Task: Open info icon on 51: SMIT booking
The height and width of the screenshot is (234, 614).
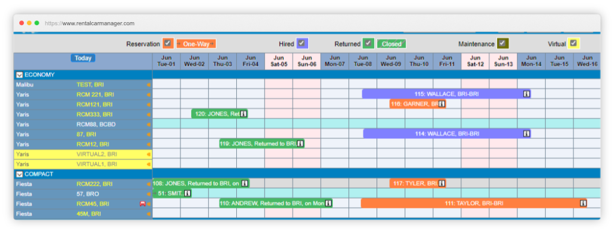Action: coord(187,193)
